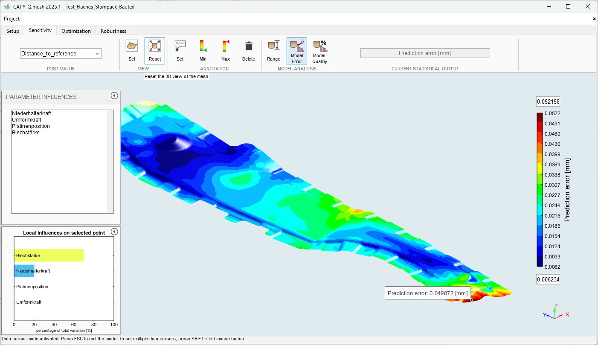Click the CAPY-Q.mesh application icon
The width and height of the screenshot is (598, 345).
click(x=6, y=6)
